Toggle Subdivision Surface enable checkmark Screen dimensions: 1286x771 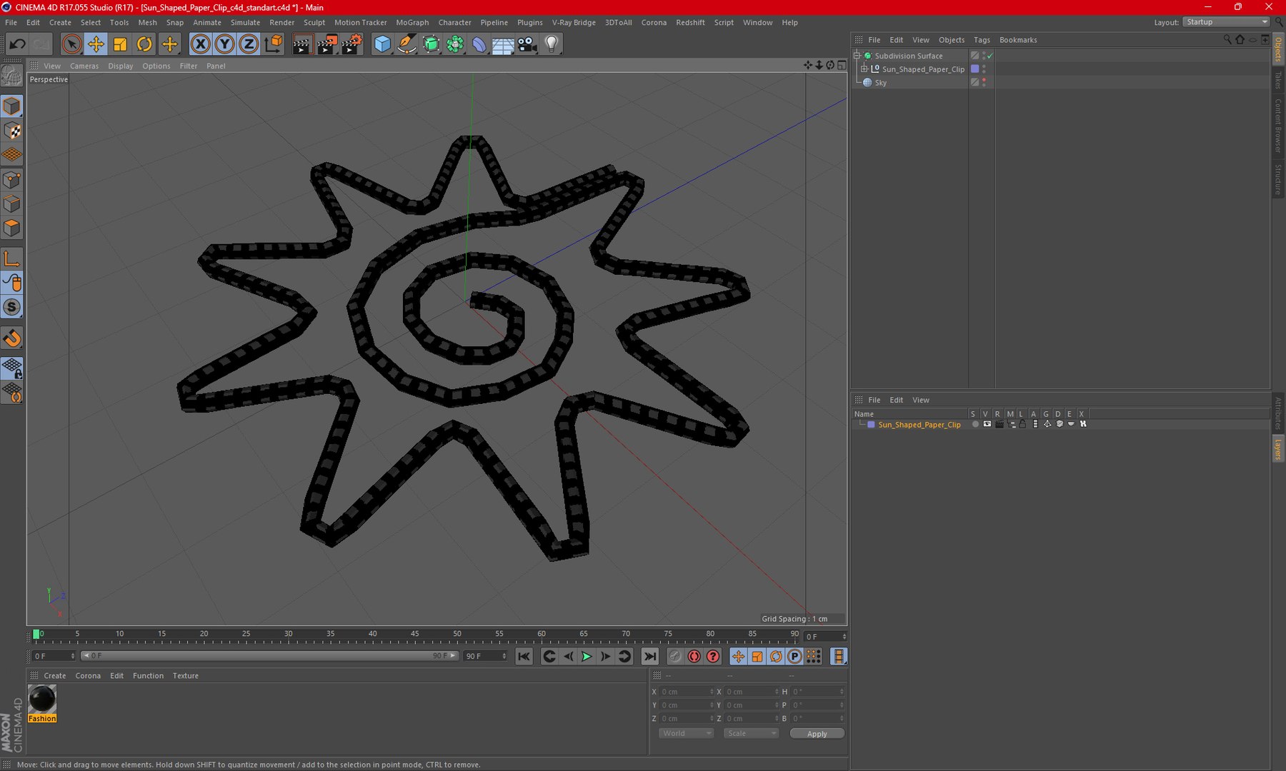(x=990, y=56)
